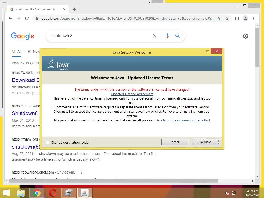The image size is (264, 198).
Task: Select the All search results tab
Action: click(16, 52)
